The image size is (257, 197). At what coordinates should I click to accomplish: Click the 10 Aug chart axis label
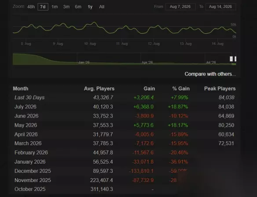click(90, 43)
